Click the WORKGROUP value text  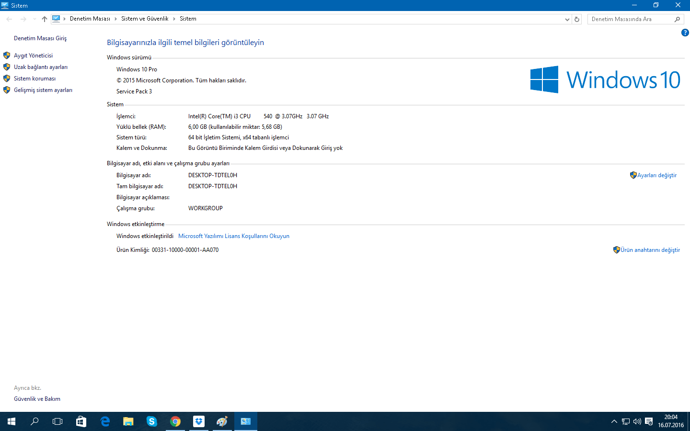(206, 208)
